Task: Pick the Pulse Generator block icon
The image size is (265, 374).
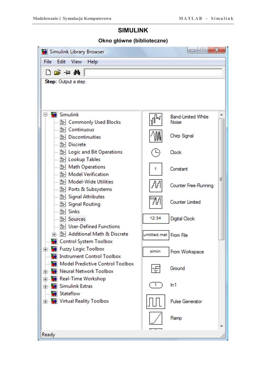Action: (156, 302)
